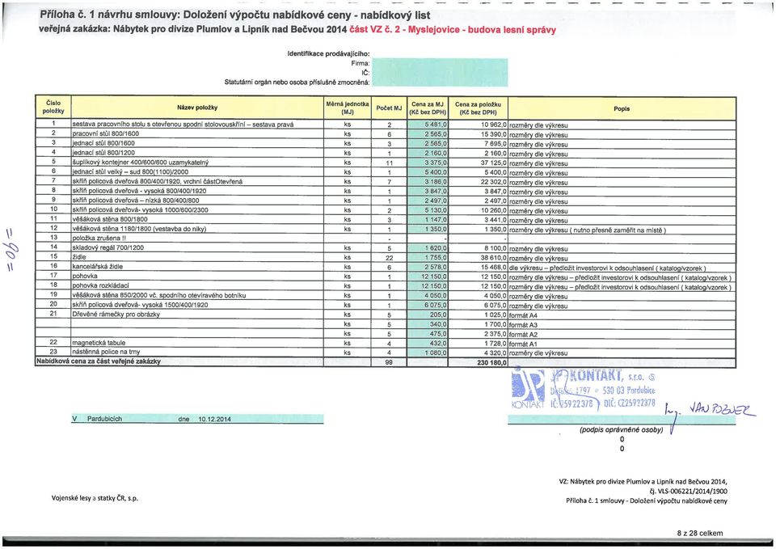Select the 'Počet MJ' column header
This screenshot has height=549, width=776.
coord(389,108)
